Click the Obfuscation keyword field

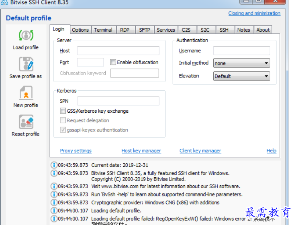[x=135, y=73]
